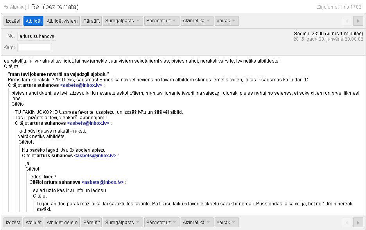Open Surogātpasts dropdown in bottom toolbar
Viewport: 366px width, 230px height.
click(123, 223)
